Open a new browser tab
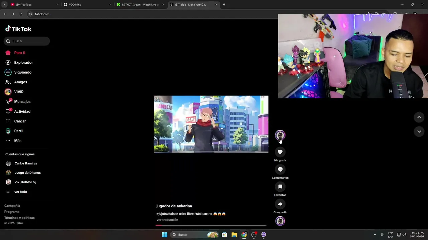 (x=224, y=5)
